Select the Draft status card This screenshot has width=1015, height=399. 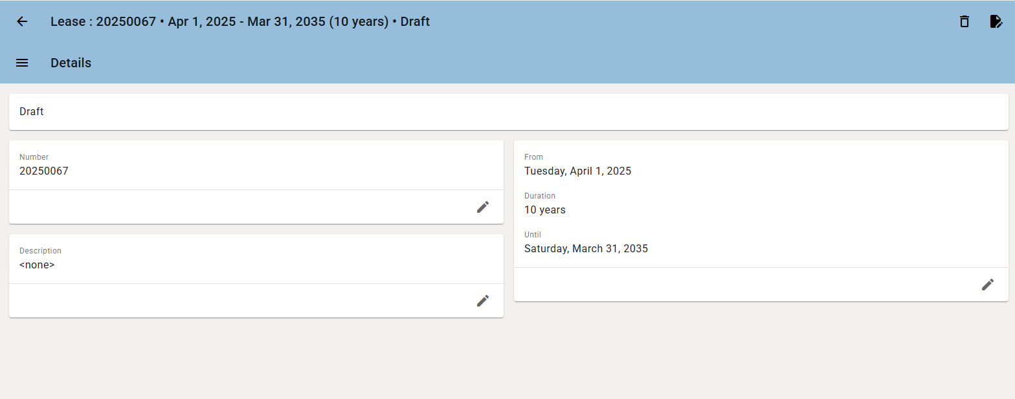[x=509, y=112]
